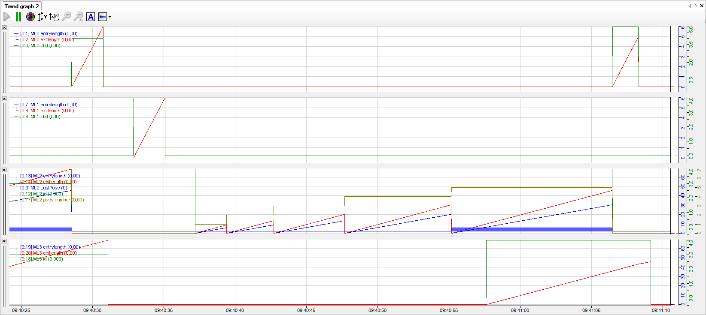This screenshot has width=706, height=315.
Task: Select the ML2 pass number legend entry
Action: (52, 200)
